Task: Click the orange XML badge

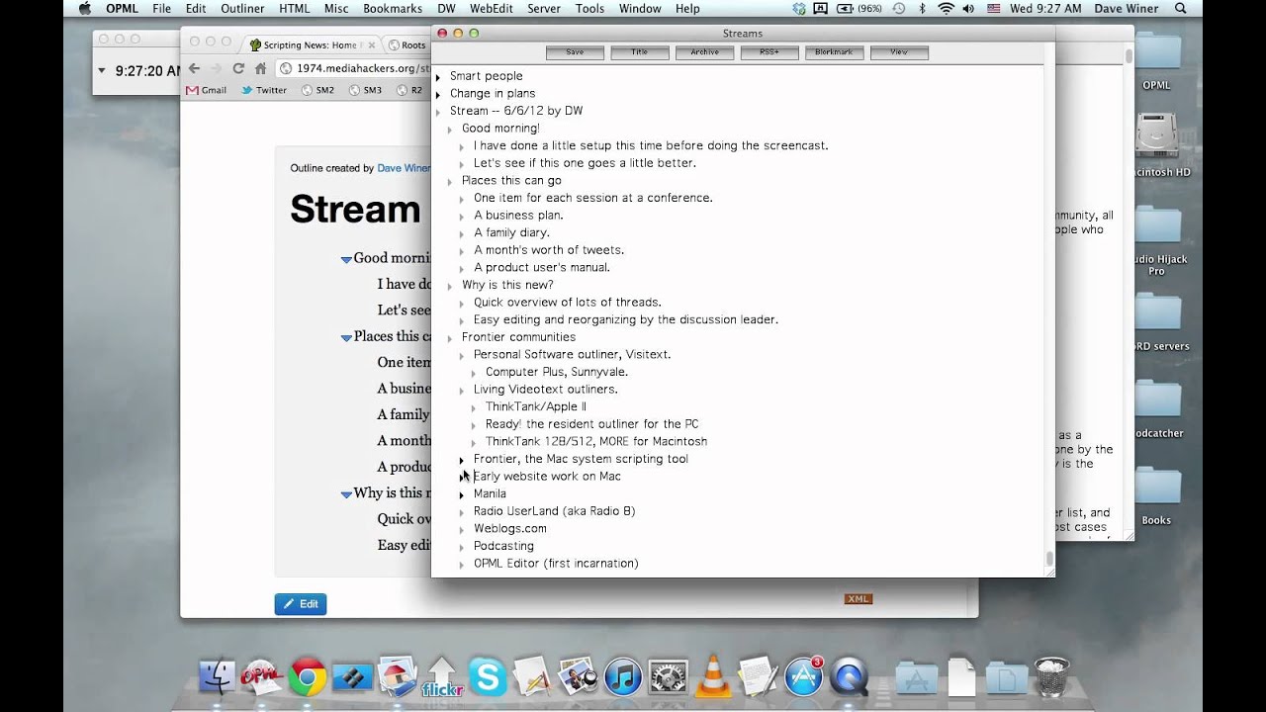Action: pyautogui.click(x=859, y=599)
